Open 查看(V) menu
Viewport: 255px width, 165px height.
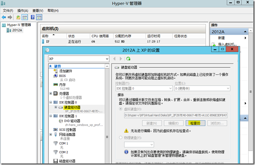tap(38, 11)
